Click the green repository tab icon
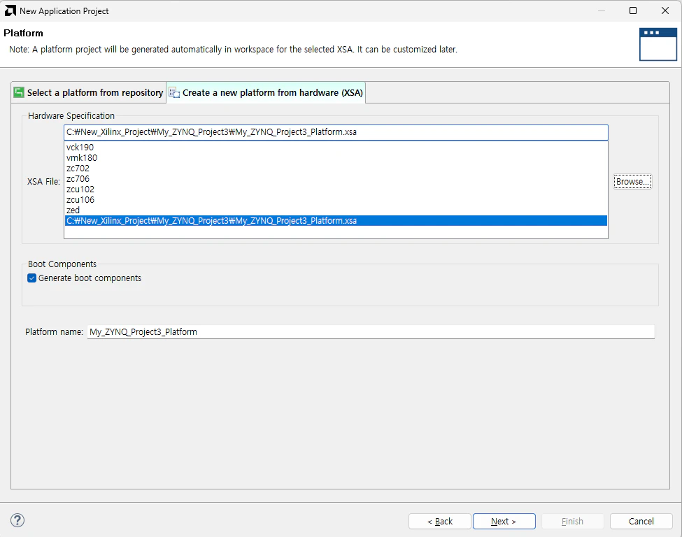The height and width of the screenshot is (537, 682). tap(19, 92)
